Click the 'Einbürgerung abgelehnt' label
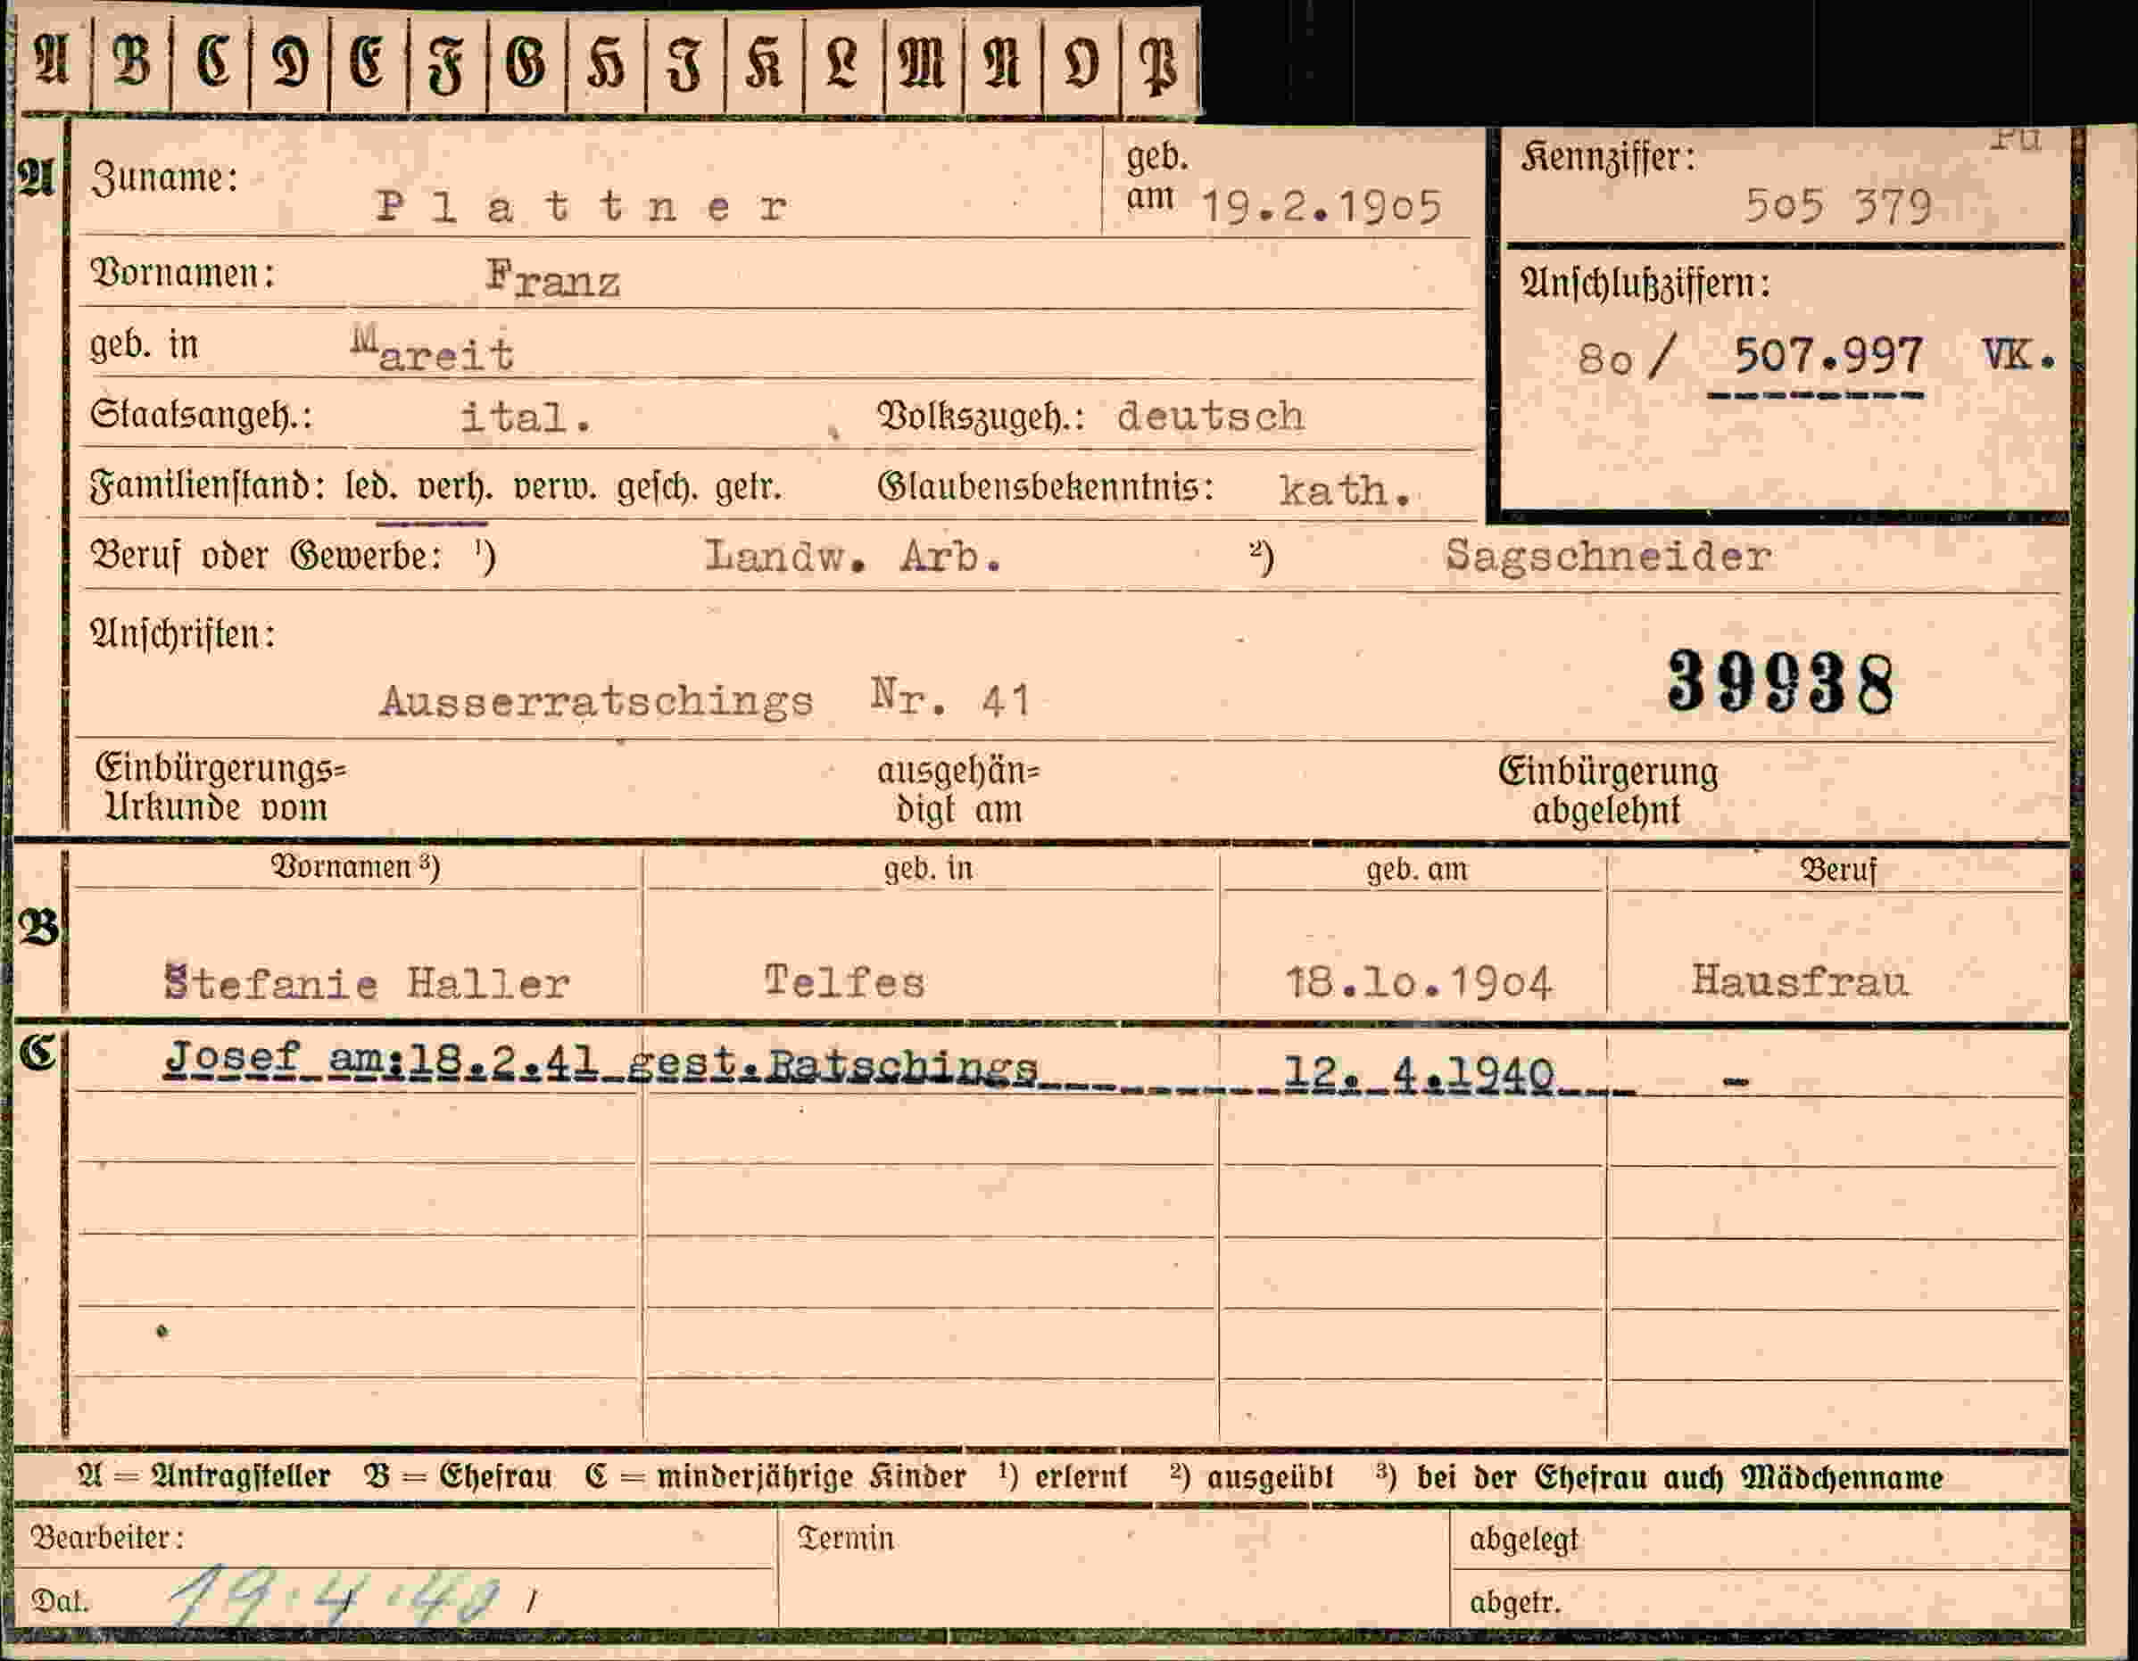 coord(1608,791)
